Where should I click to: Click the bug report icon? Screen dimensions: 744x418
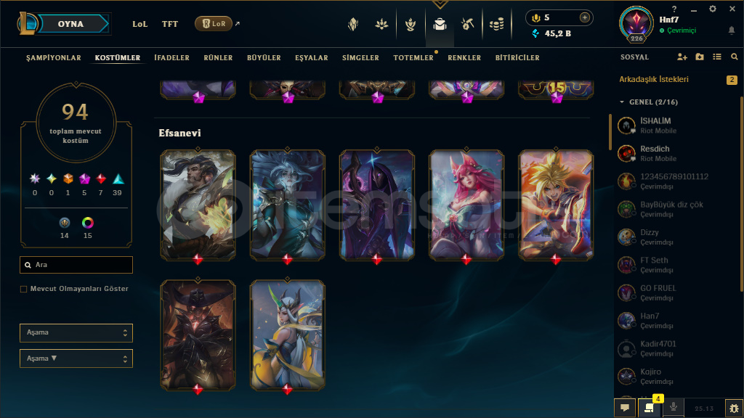click(x=734, y=408)
